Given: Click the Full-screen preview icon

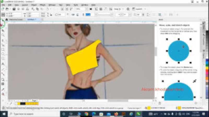Looking at the screenshot, I should pos(91,9).
